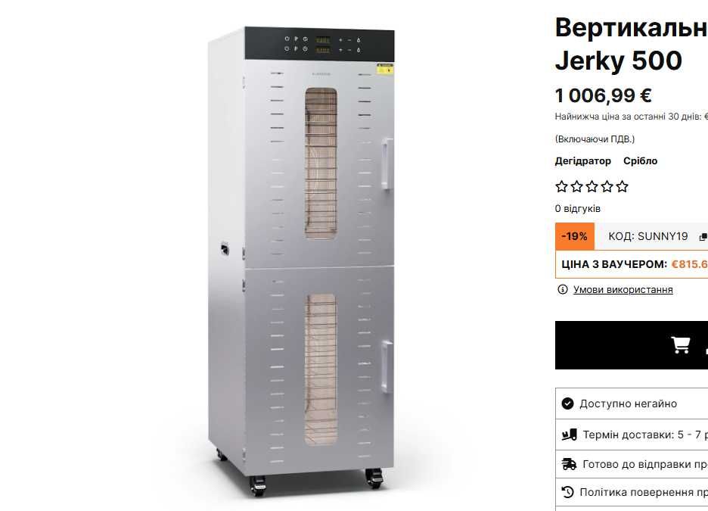This screenshot has height=511, width=708.
Task: Click the checkmark icon next to Доступно негайно
Action: click(x=568, y=404)
